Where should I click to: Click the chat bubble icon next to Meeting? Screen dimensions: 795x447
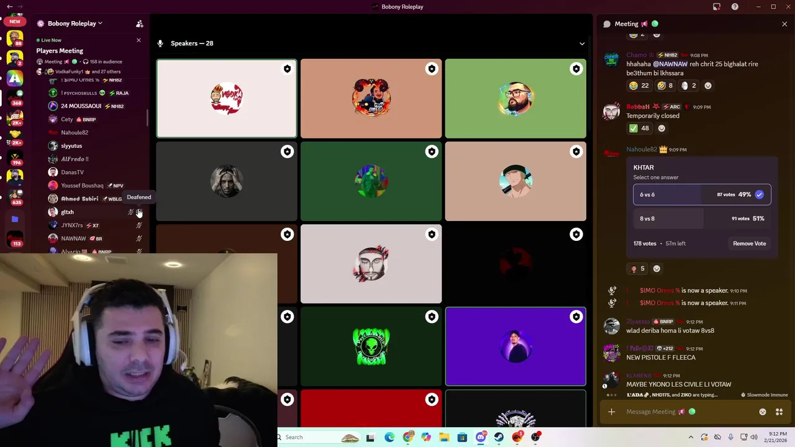pos(607,24)
